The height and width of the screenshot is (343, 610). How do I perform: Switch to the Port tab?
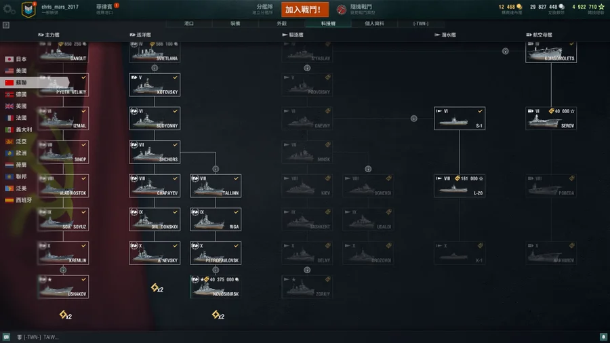(189, 24)
